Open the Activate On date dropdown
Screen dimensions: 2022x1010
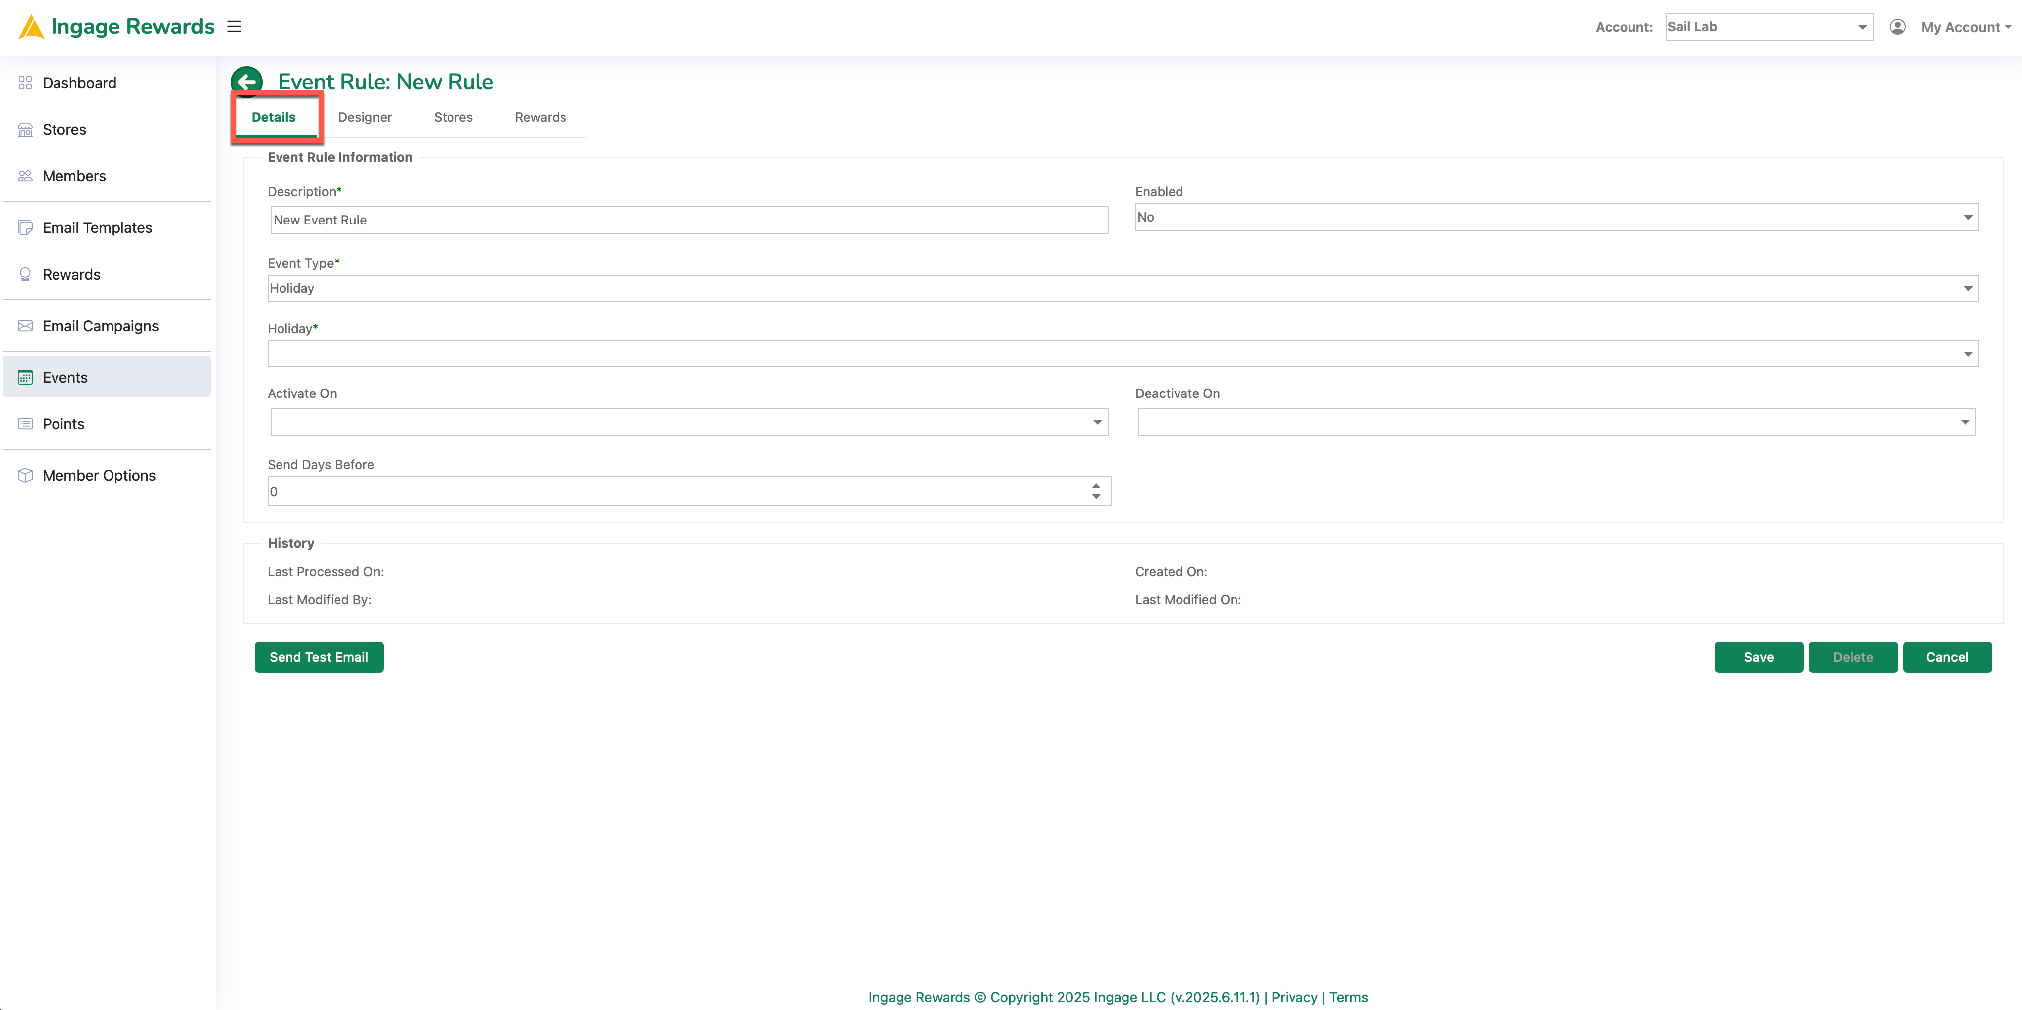(689, 421)
